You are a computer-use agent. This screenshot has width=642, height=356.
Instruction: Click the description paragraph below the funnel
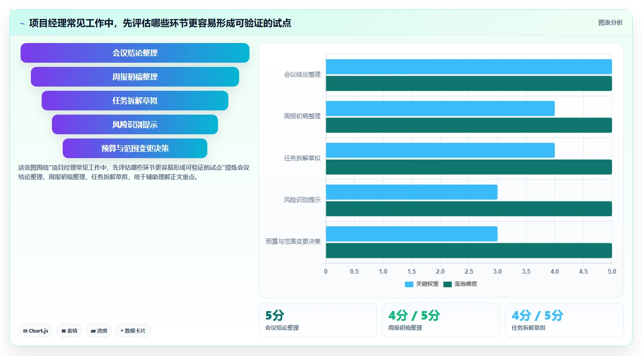[x=134, y=172]
